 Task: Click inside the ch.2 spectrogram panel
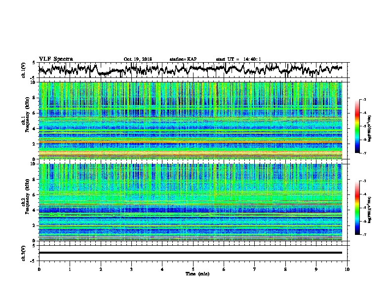click(191, 202)
